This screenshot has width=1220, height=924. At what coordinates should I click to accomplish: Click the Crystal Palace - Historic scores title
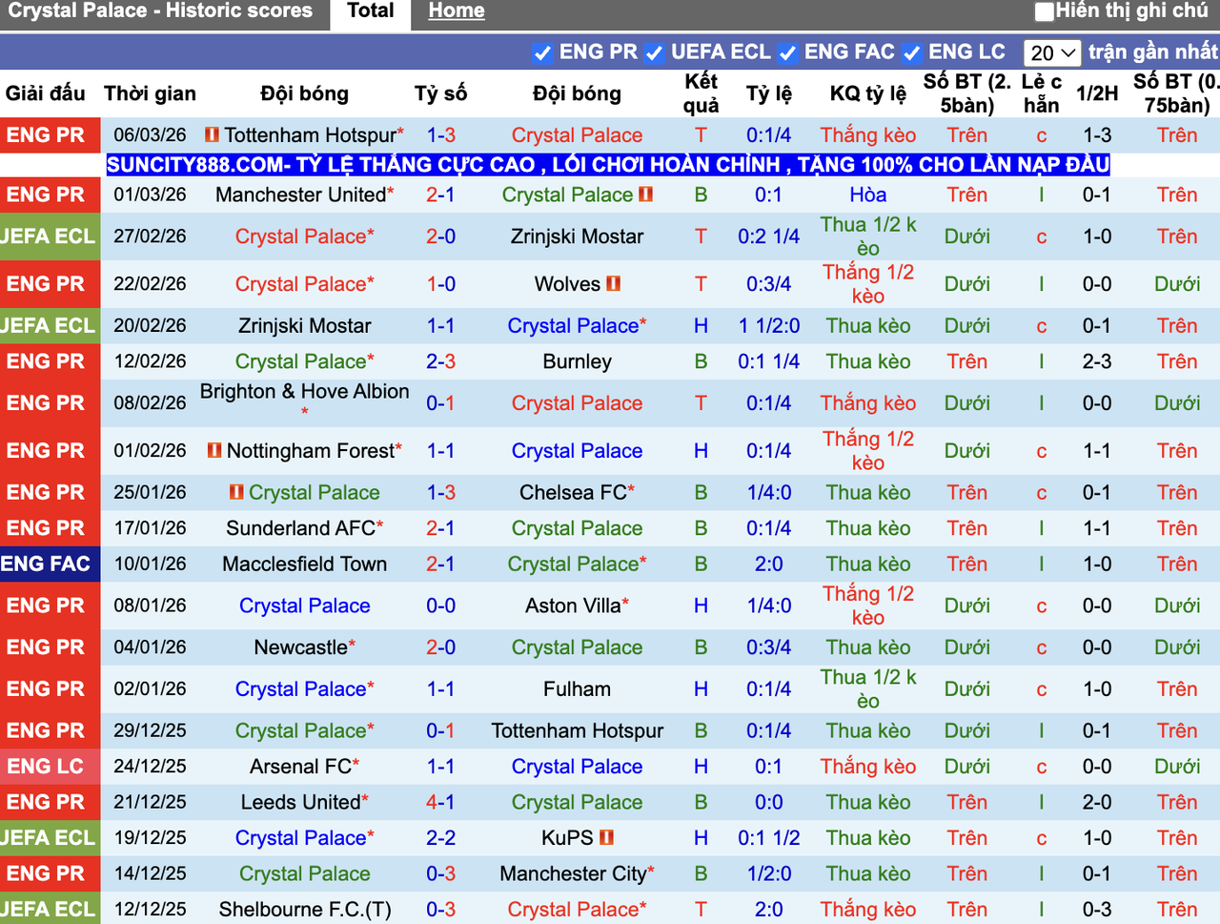[159, 11]
